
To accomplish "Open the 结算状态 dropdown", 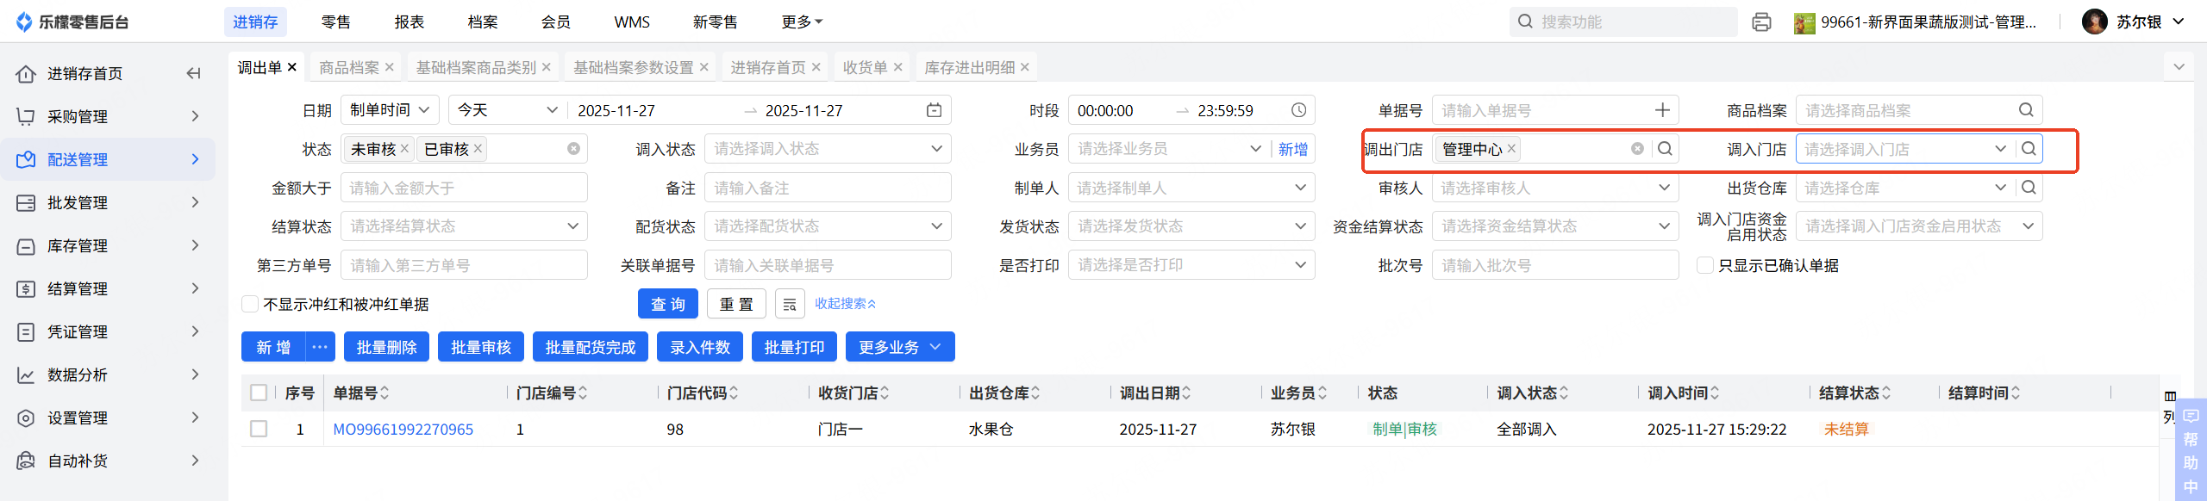I will [464, 226].
